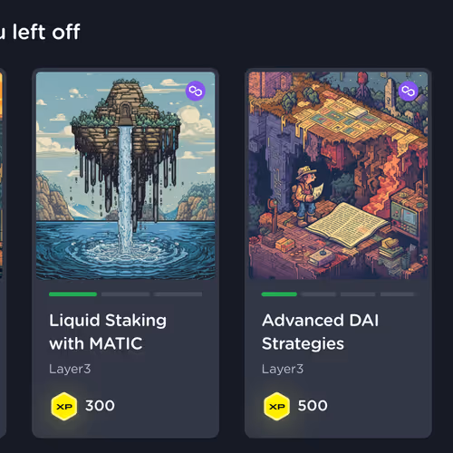The height and width of the screenshot is (453, 453).
Task: Click the green completed step of Liquid Staking progress
Action: 72,294
